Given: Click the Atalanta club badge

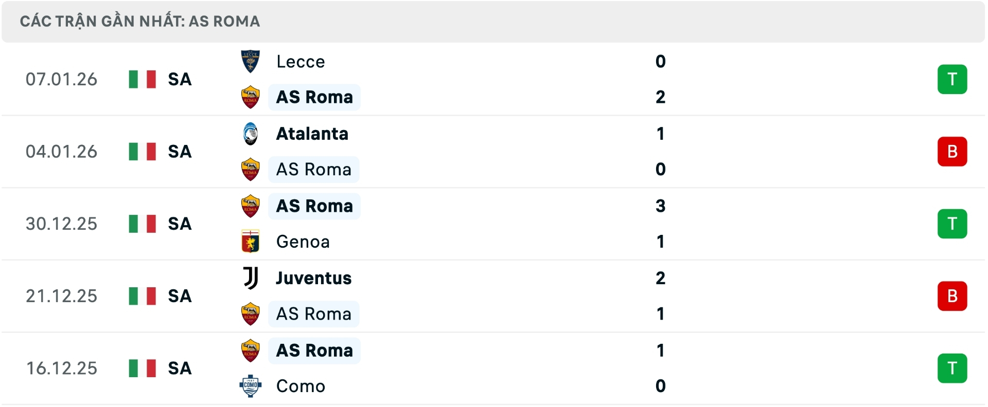Looking at the screenshot, I should 250,133.
